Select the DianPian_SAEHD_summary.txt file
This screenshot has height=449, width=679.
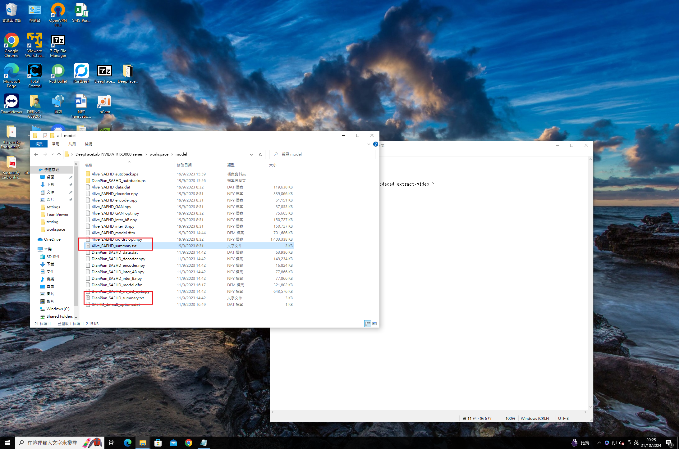point(117,298)
